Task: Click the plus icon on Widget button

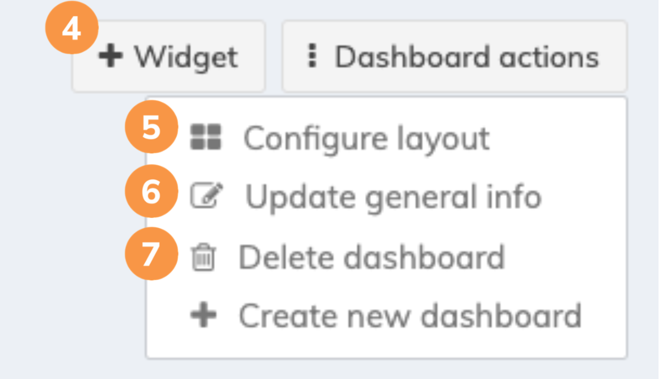Action: coord(110,56)
